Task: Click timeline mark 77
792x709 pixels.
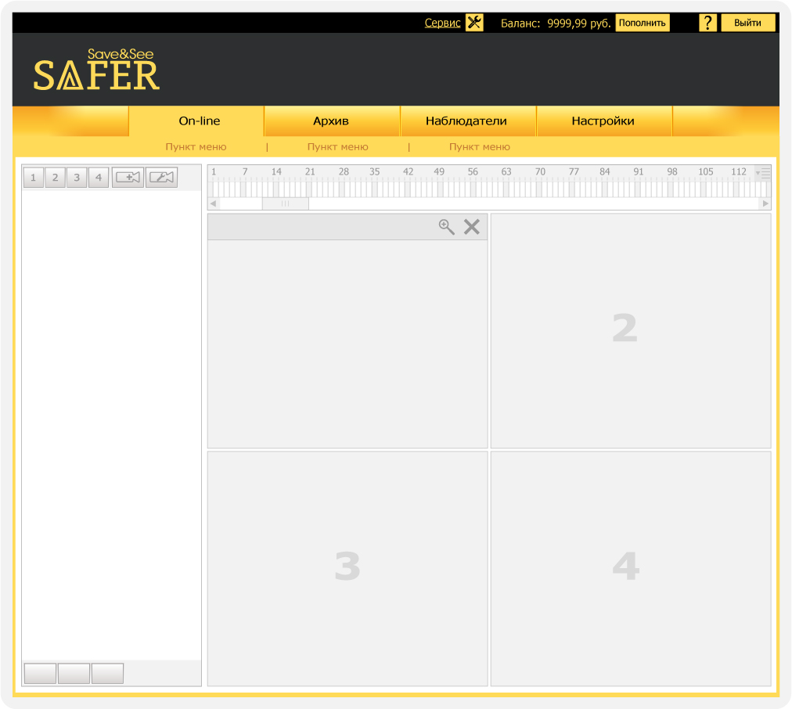Action: 574,171
